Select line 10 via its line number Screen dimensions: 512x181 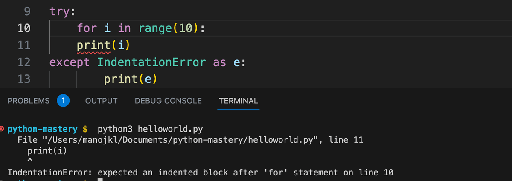click(x=24, y=28)
